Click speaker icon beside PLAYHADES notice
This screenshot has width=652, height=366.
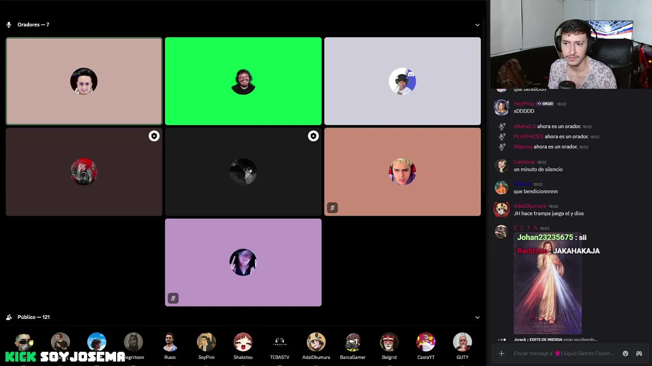[x=502, y=136]
